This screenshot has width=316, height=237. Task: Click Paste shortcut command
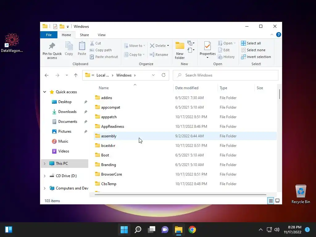[x=104, y=57]
